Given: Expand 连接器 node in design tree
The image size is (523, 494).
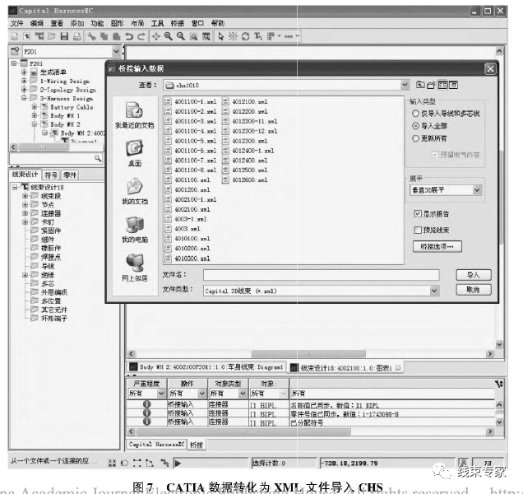Looking at the screenshot, I should [x=25, y=213].
